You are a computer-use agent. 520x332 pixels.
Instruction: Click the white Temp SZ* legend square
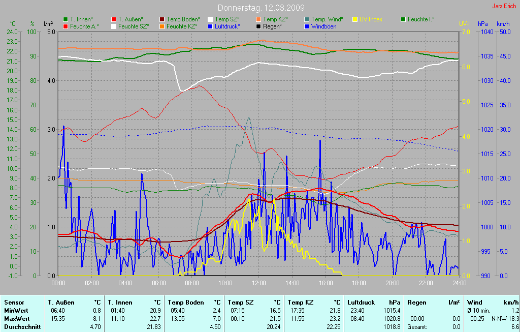pyautogui.click(x=210, y=20)
